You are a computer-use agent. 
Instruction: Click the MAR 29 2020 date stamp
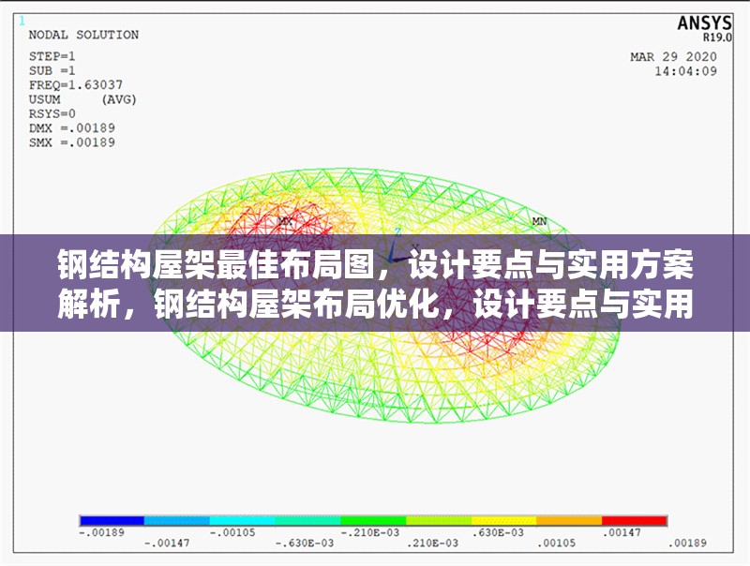point(674,56)
